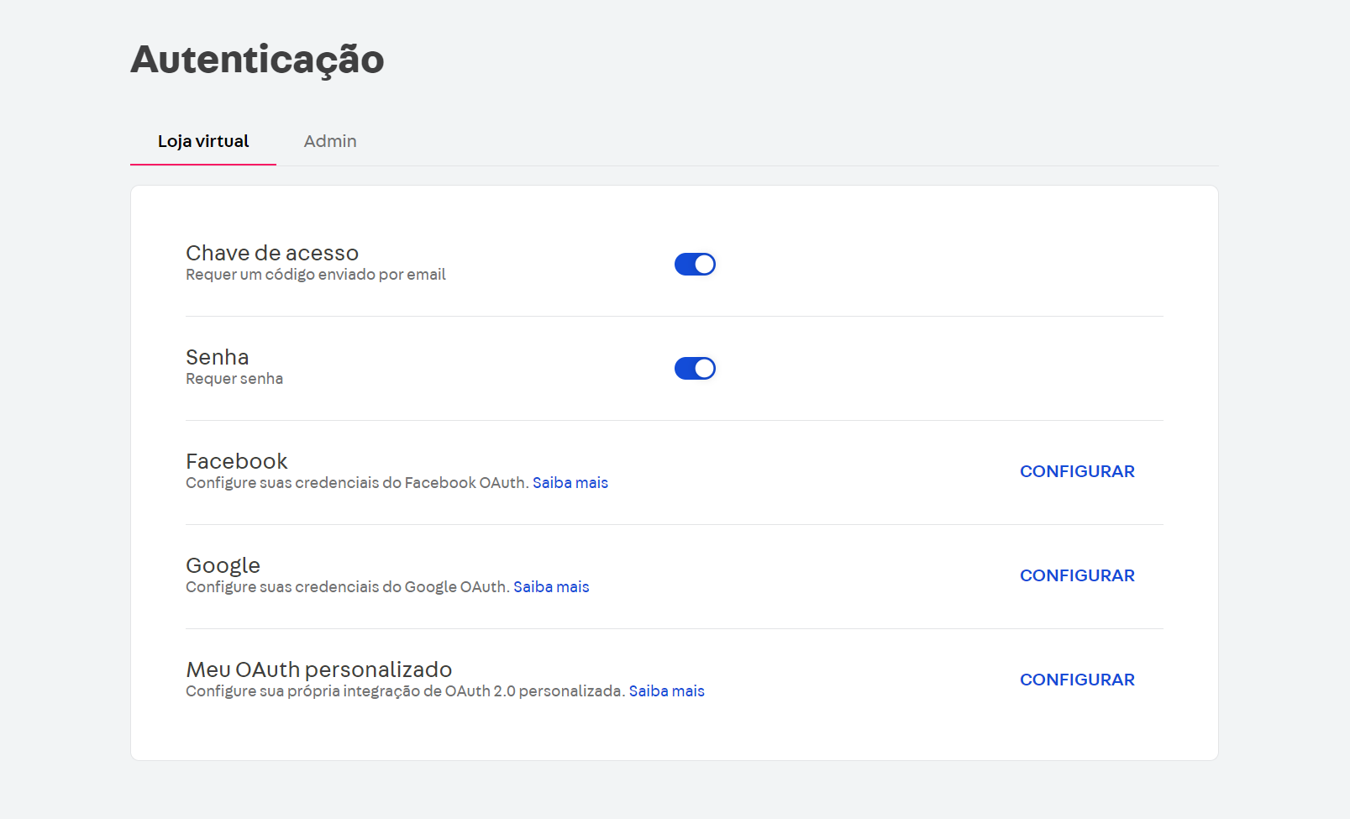Click the Chave de acesso label

[272, 253]
